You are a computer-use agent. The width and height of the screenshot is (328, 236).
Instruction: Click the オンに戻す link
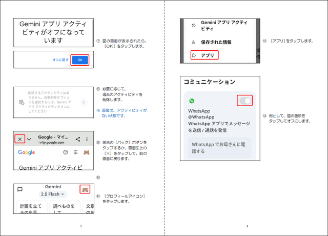[60, 60]
